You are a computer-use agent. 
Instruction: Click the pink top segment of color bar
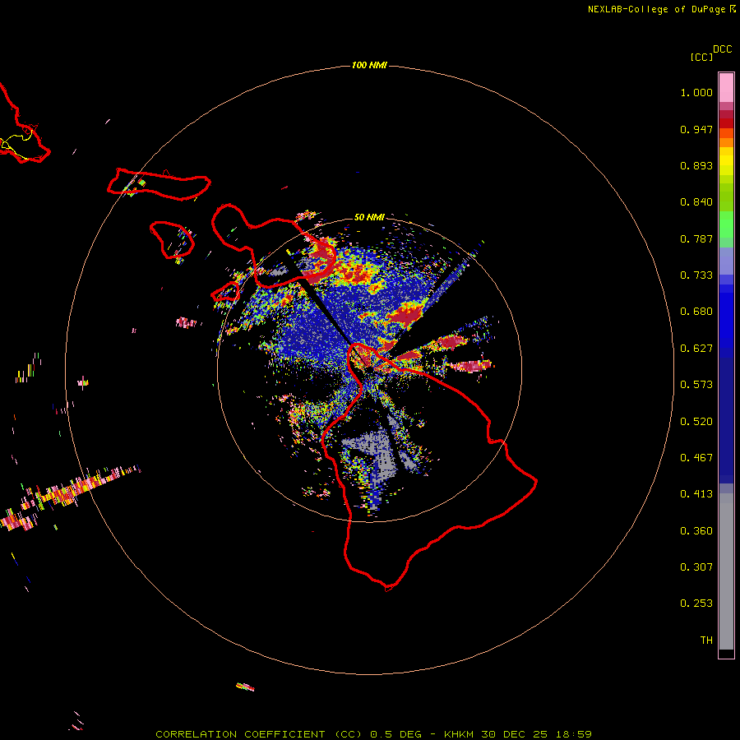click(726, 88)
